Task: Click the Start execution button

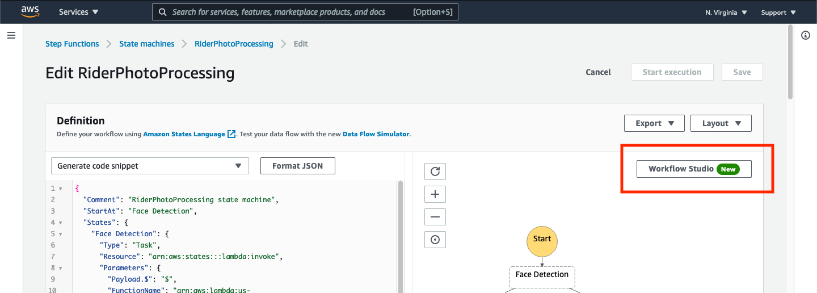Action: 672,72
